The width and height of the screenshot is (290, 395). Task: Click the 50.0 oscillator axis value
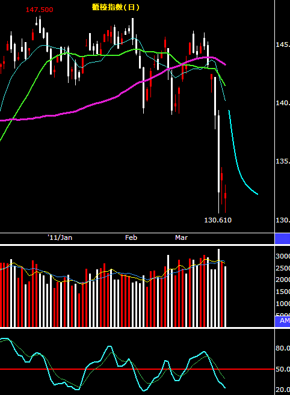click(283, 369)
